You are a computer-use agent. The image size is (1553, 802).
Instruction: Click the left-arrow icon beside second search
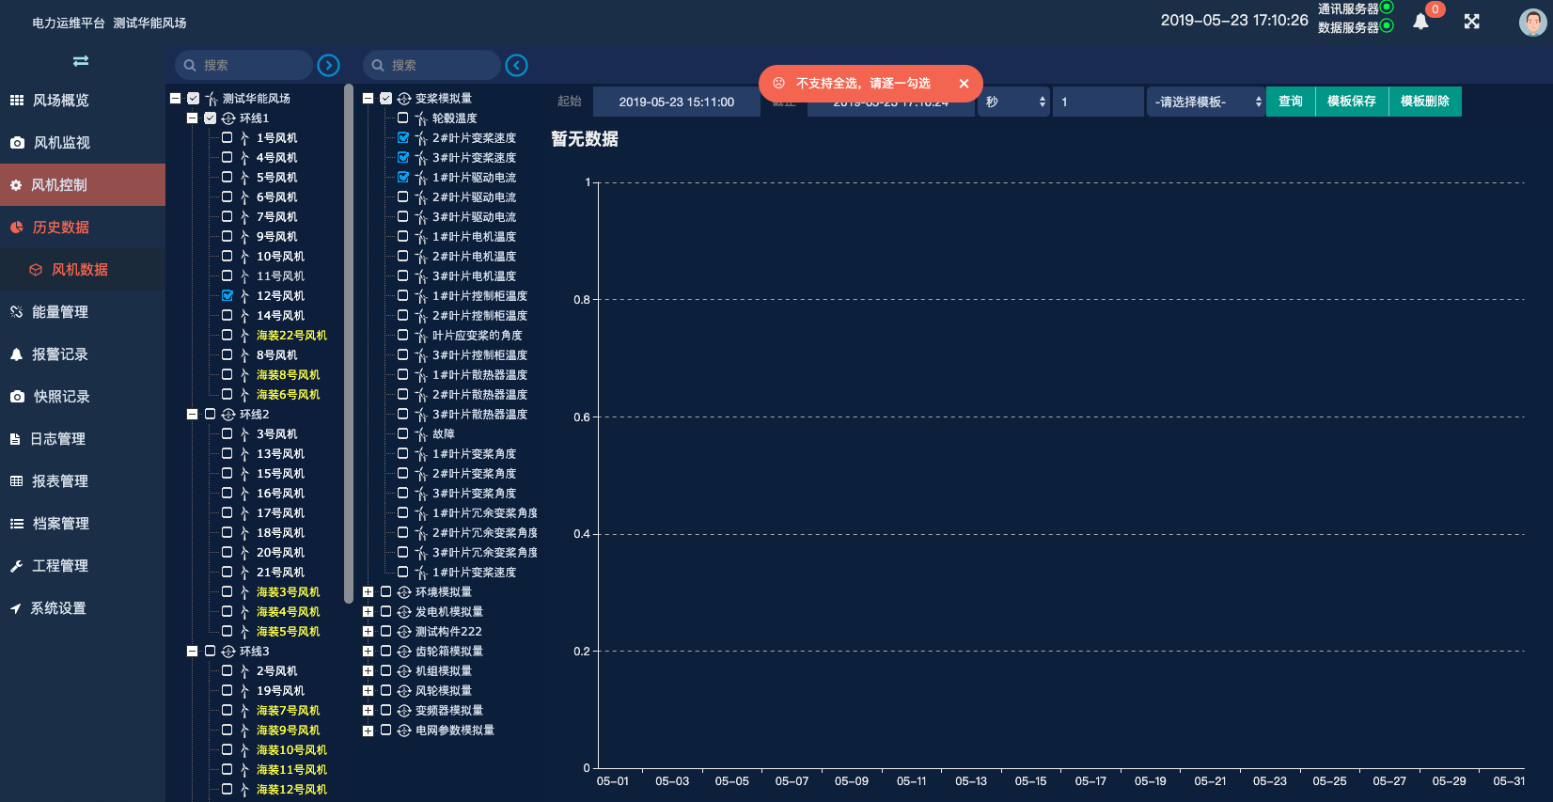point(516,65)
